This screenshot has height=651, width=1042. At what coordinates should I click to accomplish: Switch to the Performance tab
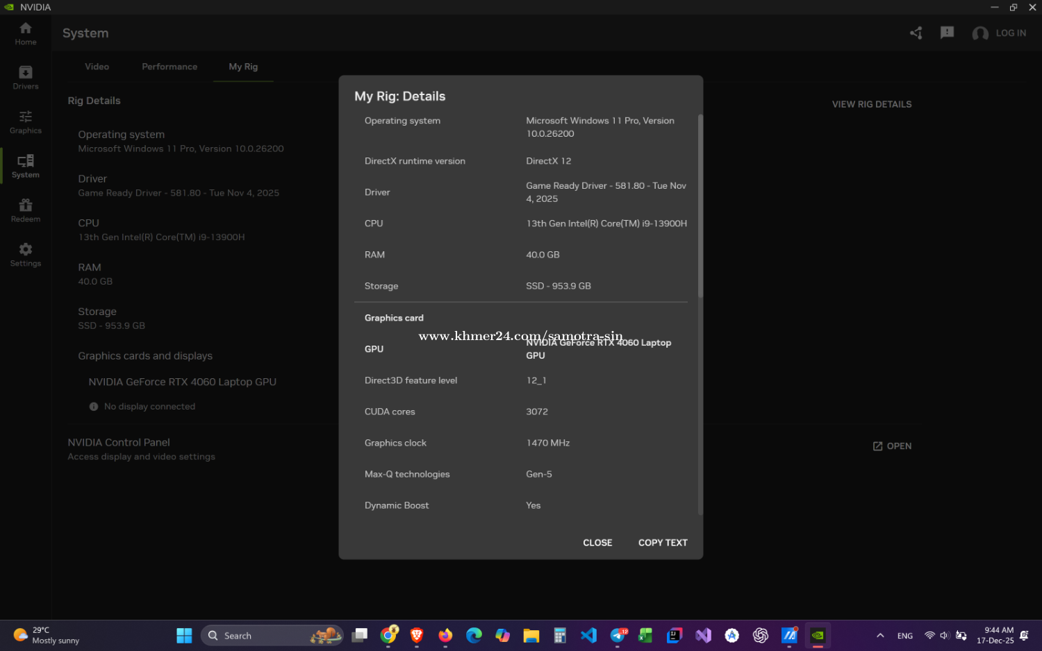click(x=169, y=67)
